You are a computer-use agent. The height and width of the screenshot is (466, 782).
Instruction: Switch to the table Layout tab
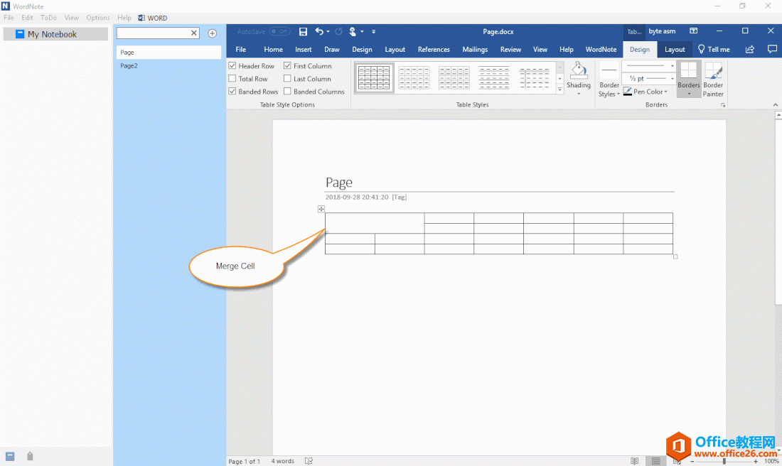(675, 50)
